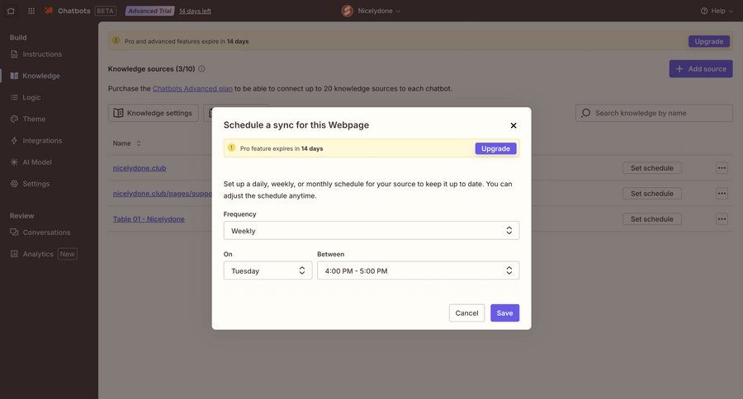Open the Table 01 - Nicelydone source
The image size is (743, 399).
tap(149, 219)
